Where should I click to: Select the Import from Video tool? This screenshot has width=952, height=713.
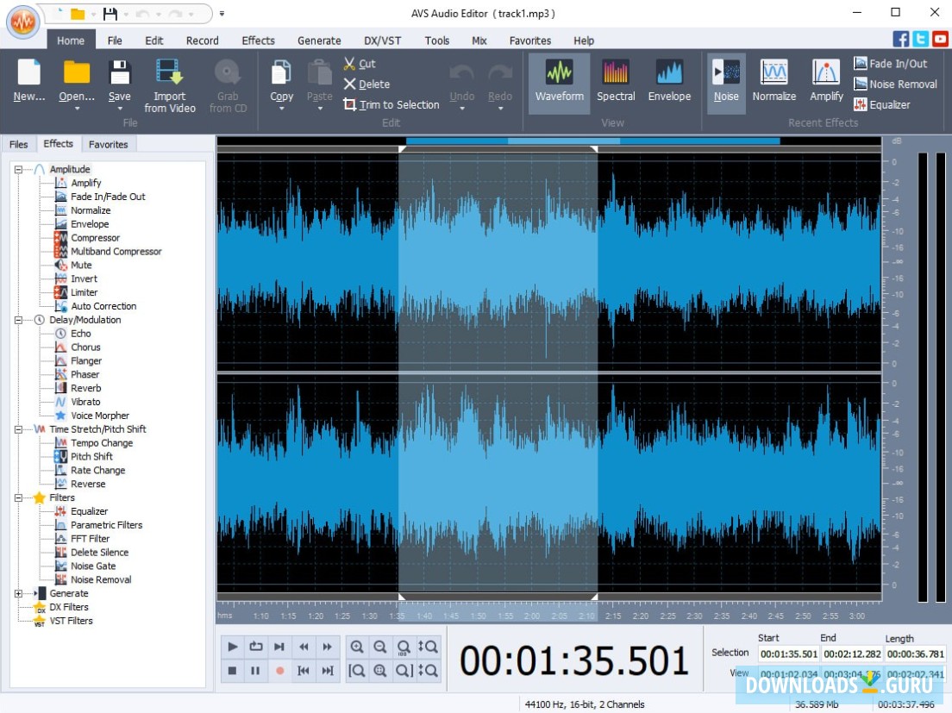coord(169,84)
